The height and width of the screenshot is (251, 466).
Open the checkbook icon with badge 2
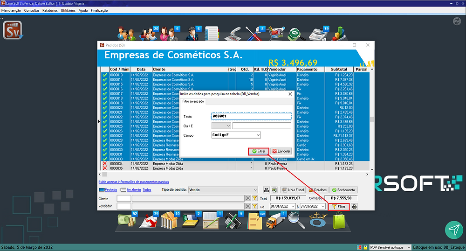[191, 220]
